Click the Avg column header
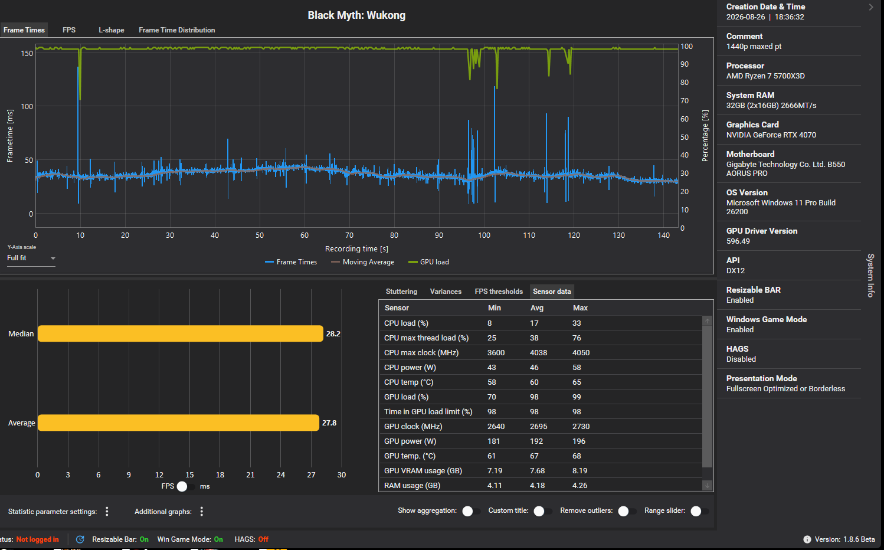 (537, 308)
